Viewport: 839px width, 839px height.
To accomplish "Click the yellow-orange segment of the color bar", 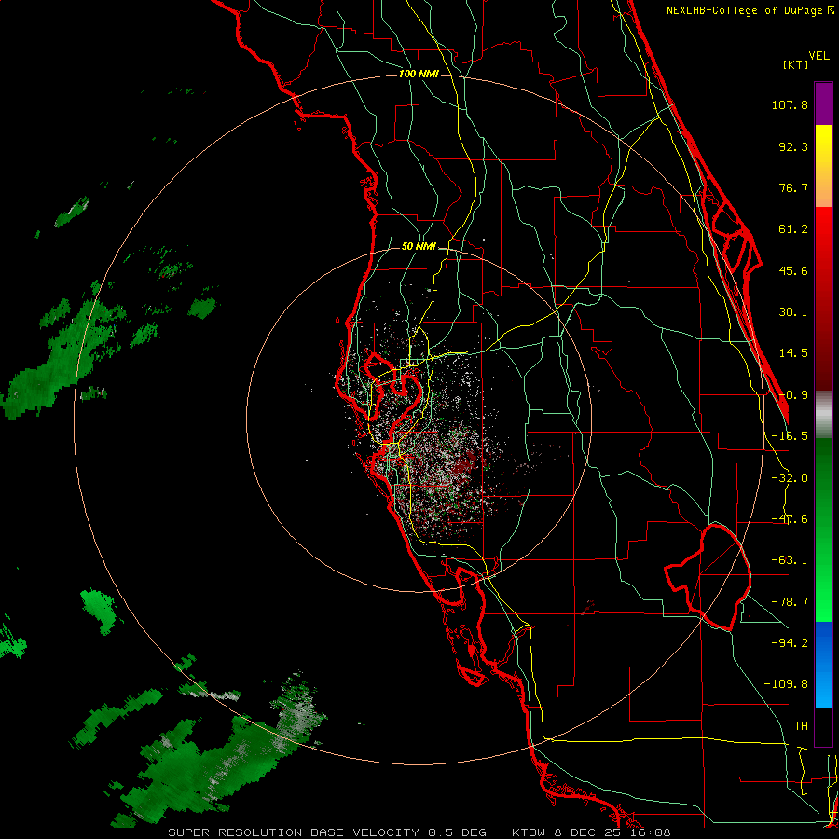I will (x=823, y=166).
